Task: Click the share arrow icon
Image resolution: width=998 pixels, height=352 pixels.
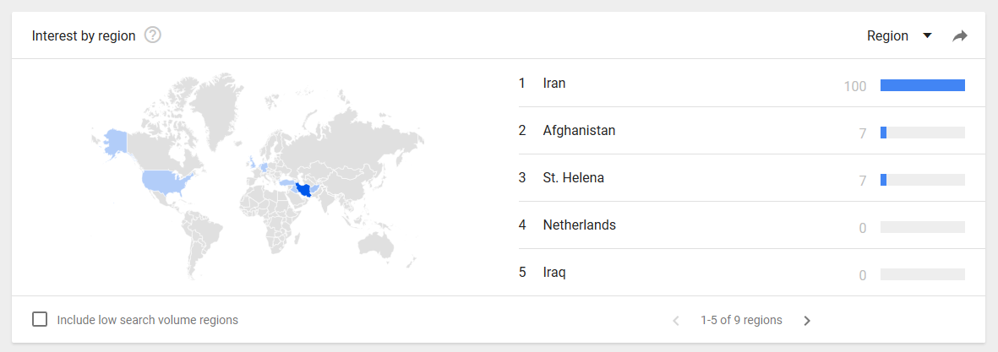Action: pyautogui.click(x=959, y=36)
